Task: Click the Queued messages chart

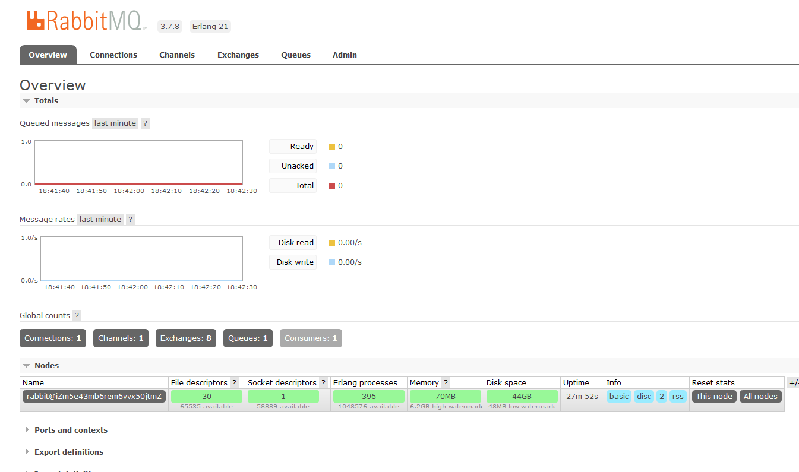Action: click(x=138, y=163)
